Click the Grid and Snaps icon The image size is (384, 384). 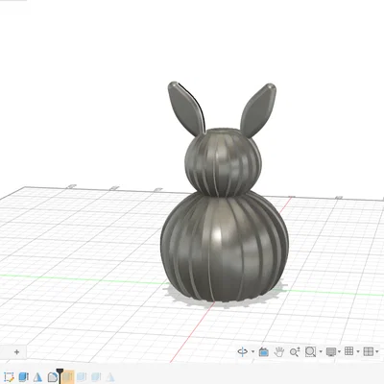click(x=348, y=351)
